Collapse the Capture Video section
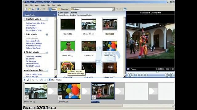Image resolution: width=197 pixels, height=110 pixels. (x=47, y=19)
